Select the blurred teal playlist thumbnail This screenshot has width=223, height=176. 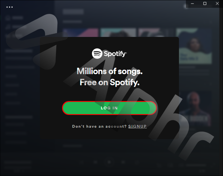118,32
